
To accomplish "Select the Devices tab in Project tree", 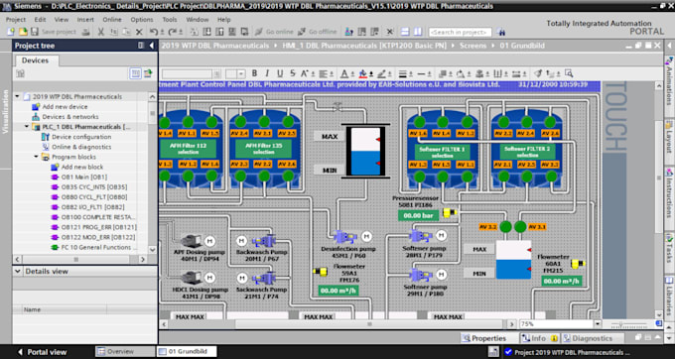I will coord(36,60).
